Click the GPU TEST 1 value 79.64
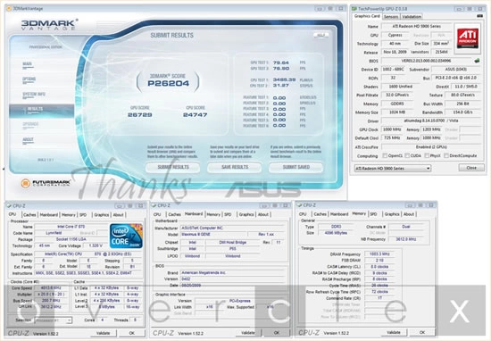Image resolution: width=491 pixels, height=341 pixels. 281,62
